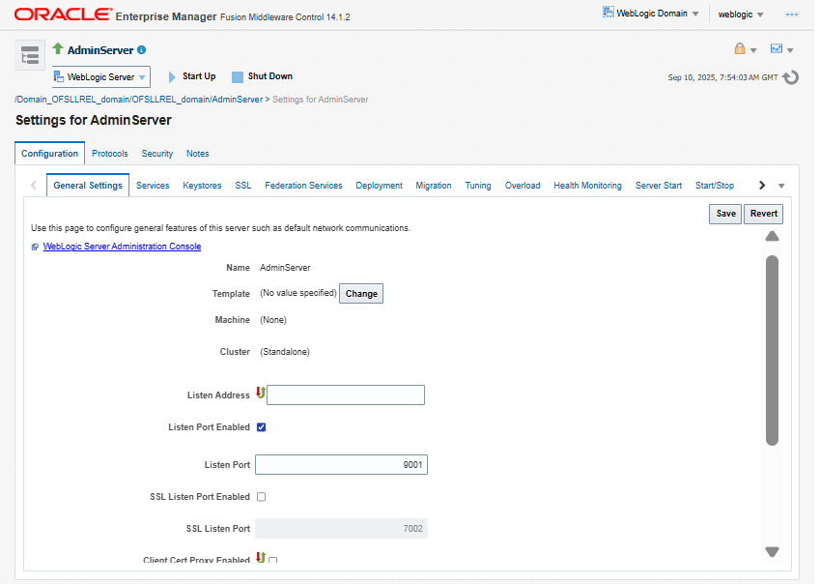820x584 pixels.
Task: Click the AdminServer information icon
Action: click(141, 49)
